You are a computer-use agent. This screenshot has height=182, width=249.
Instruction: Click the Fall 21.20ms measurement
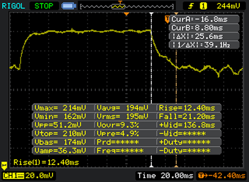pos(187,116)
